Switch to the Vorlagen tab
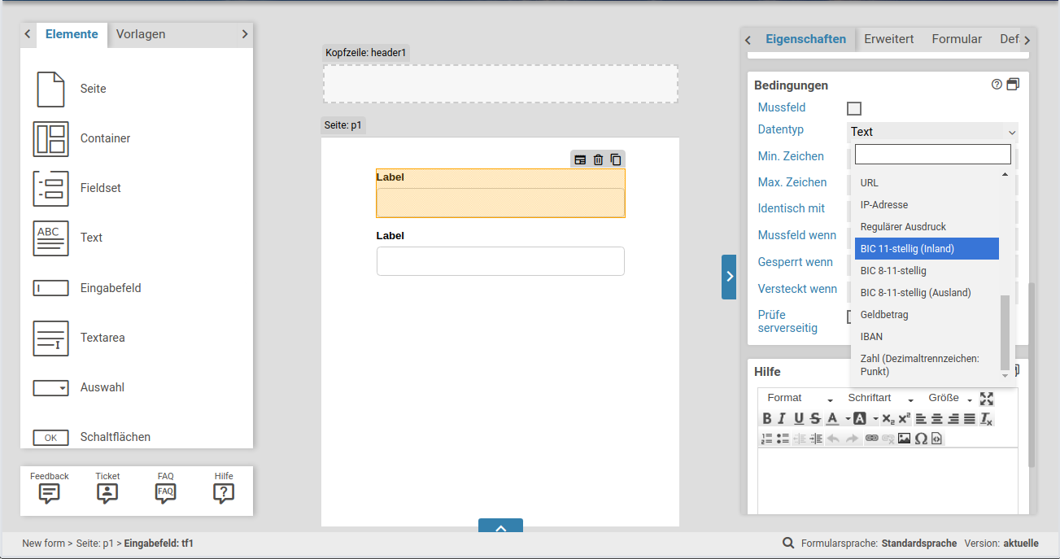Image resolution: width=1060 pixels, height=559 pixels. tap(141, 34)
